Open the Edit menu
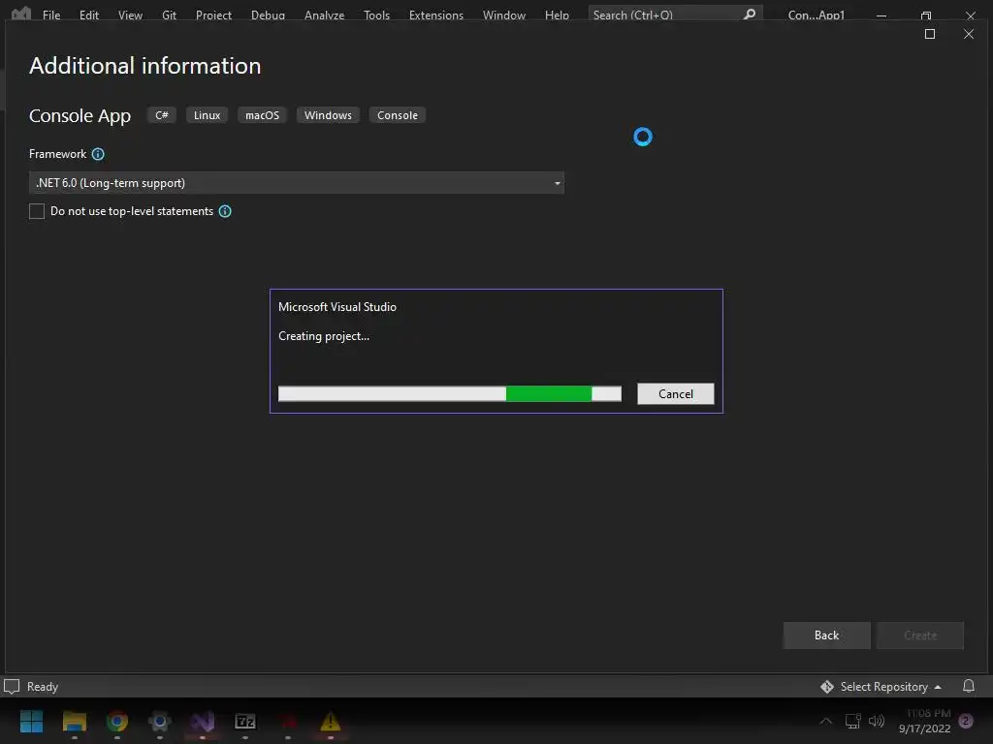The height and width of the screenshot is (744, 993). tap(88, 15)
